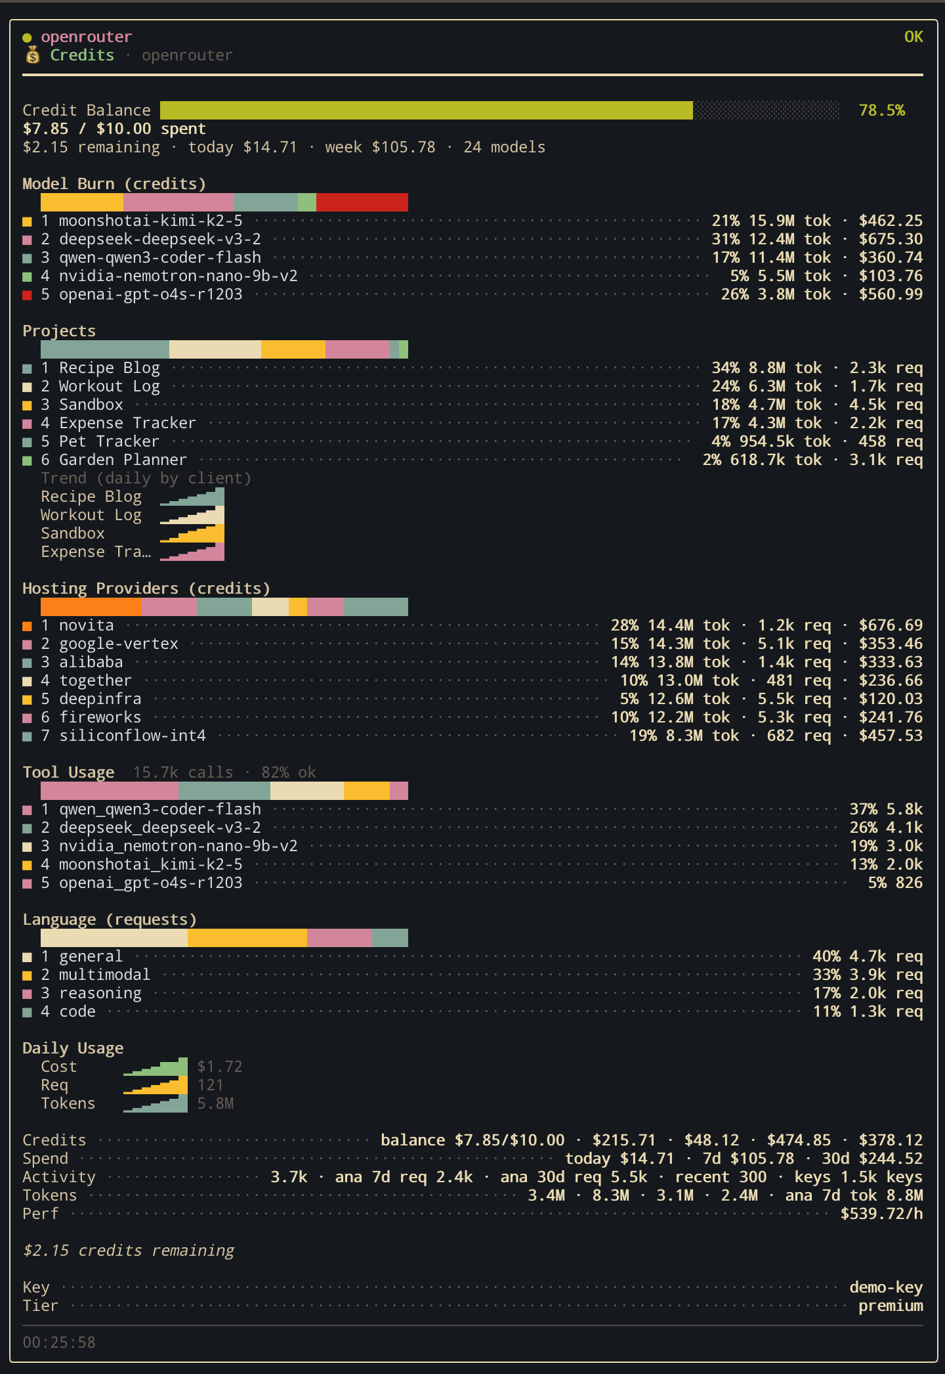Click the Model Burn stacked color bar
Screen dimensions: 945x1374
click(x=224, y=202)
